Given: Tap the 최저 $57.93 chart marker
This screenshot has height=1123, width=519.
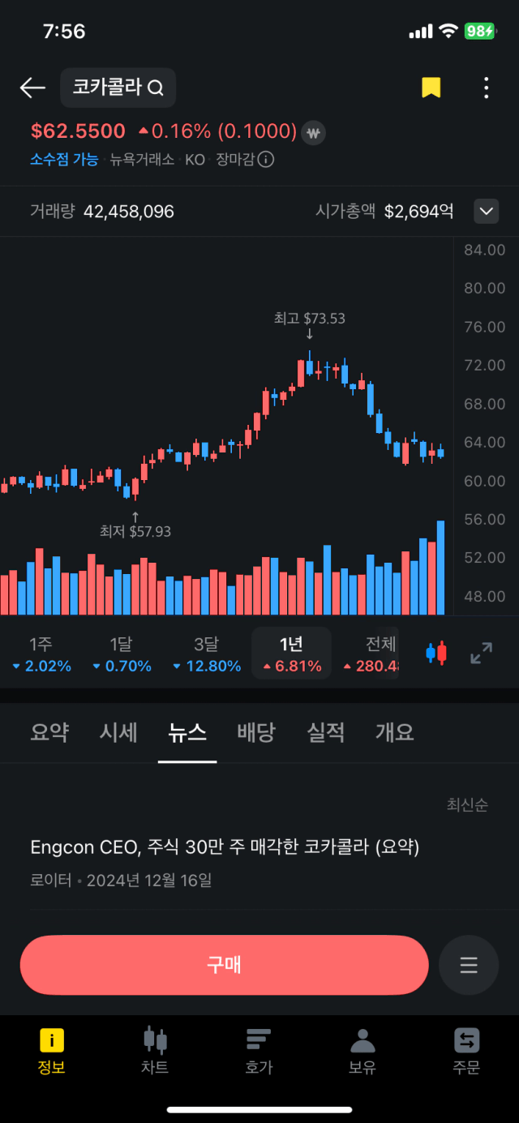Looking at the screenshot, I should tap(135, 532).
